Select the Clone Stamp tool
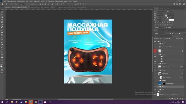Screen dimensions: 186x104 (x=2, y=32)
